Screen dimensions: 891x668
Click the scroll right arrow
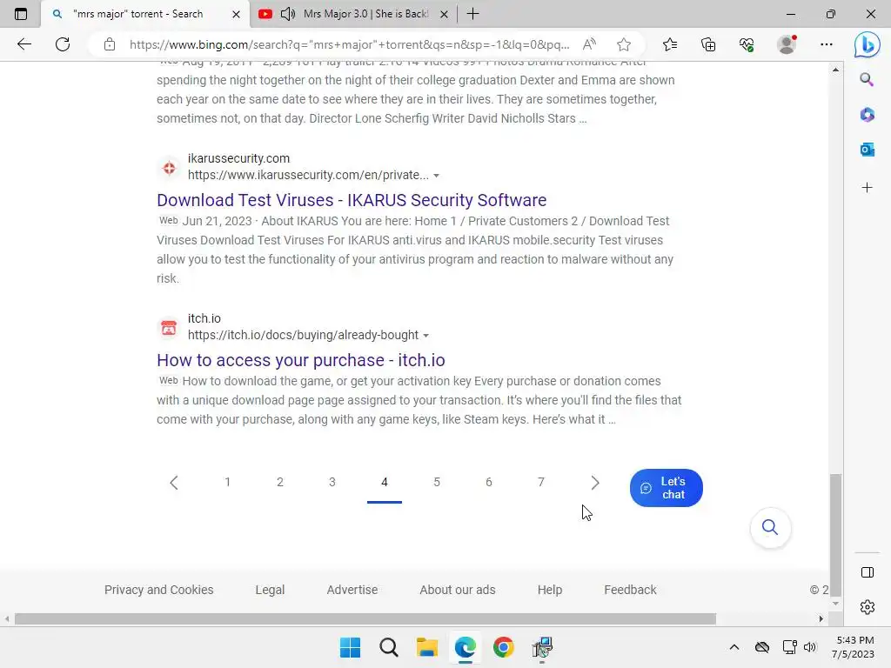click(x=821, y=618)
